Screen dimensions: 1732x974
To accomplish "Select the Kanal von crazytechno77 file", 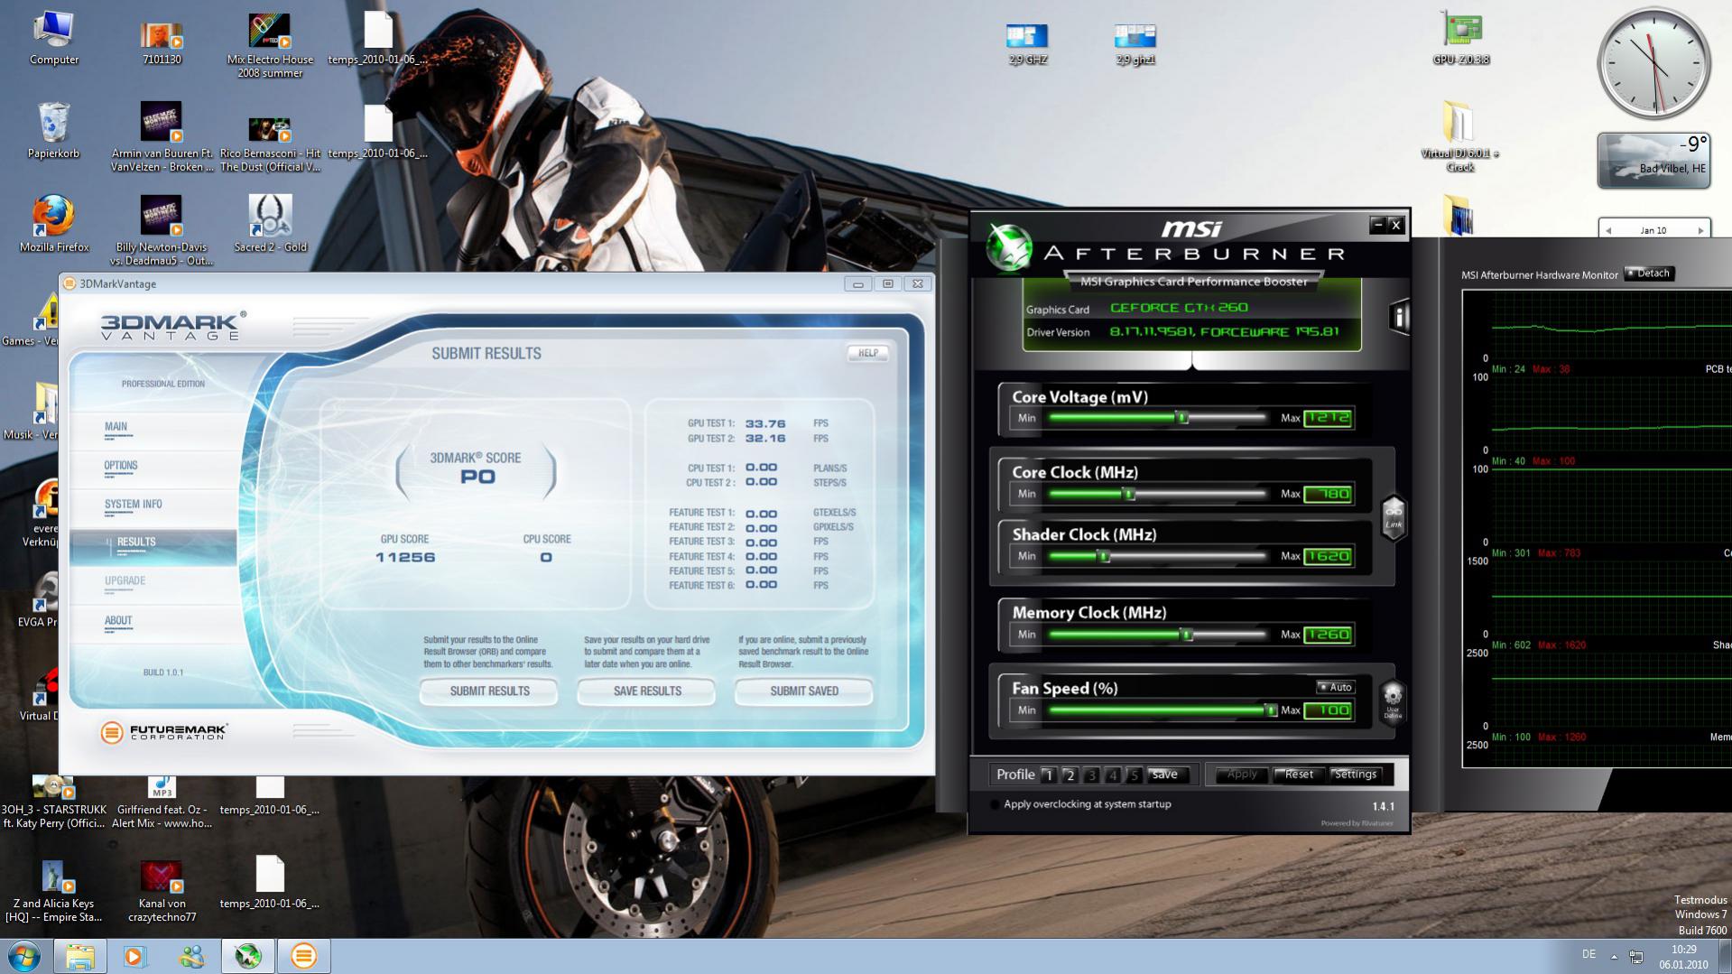I will pos(162,890).
